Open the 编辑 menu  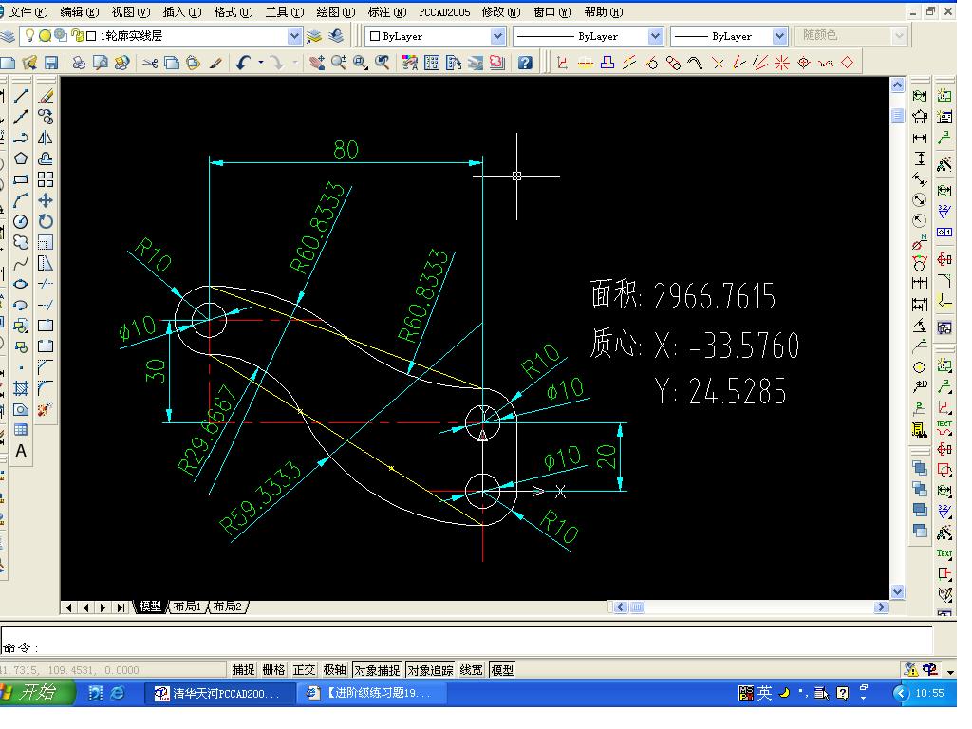click(x=80, y=11)
